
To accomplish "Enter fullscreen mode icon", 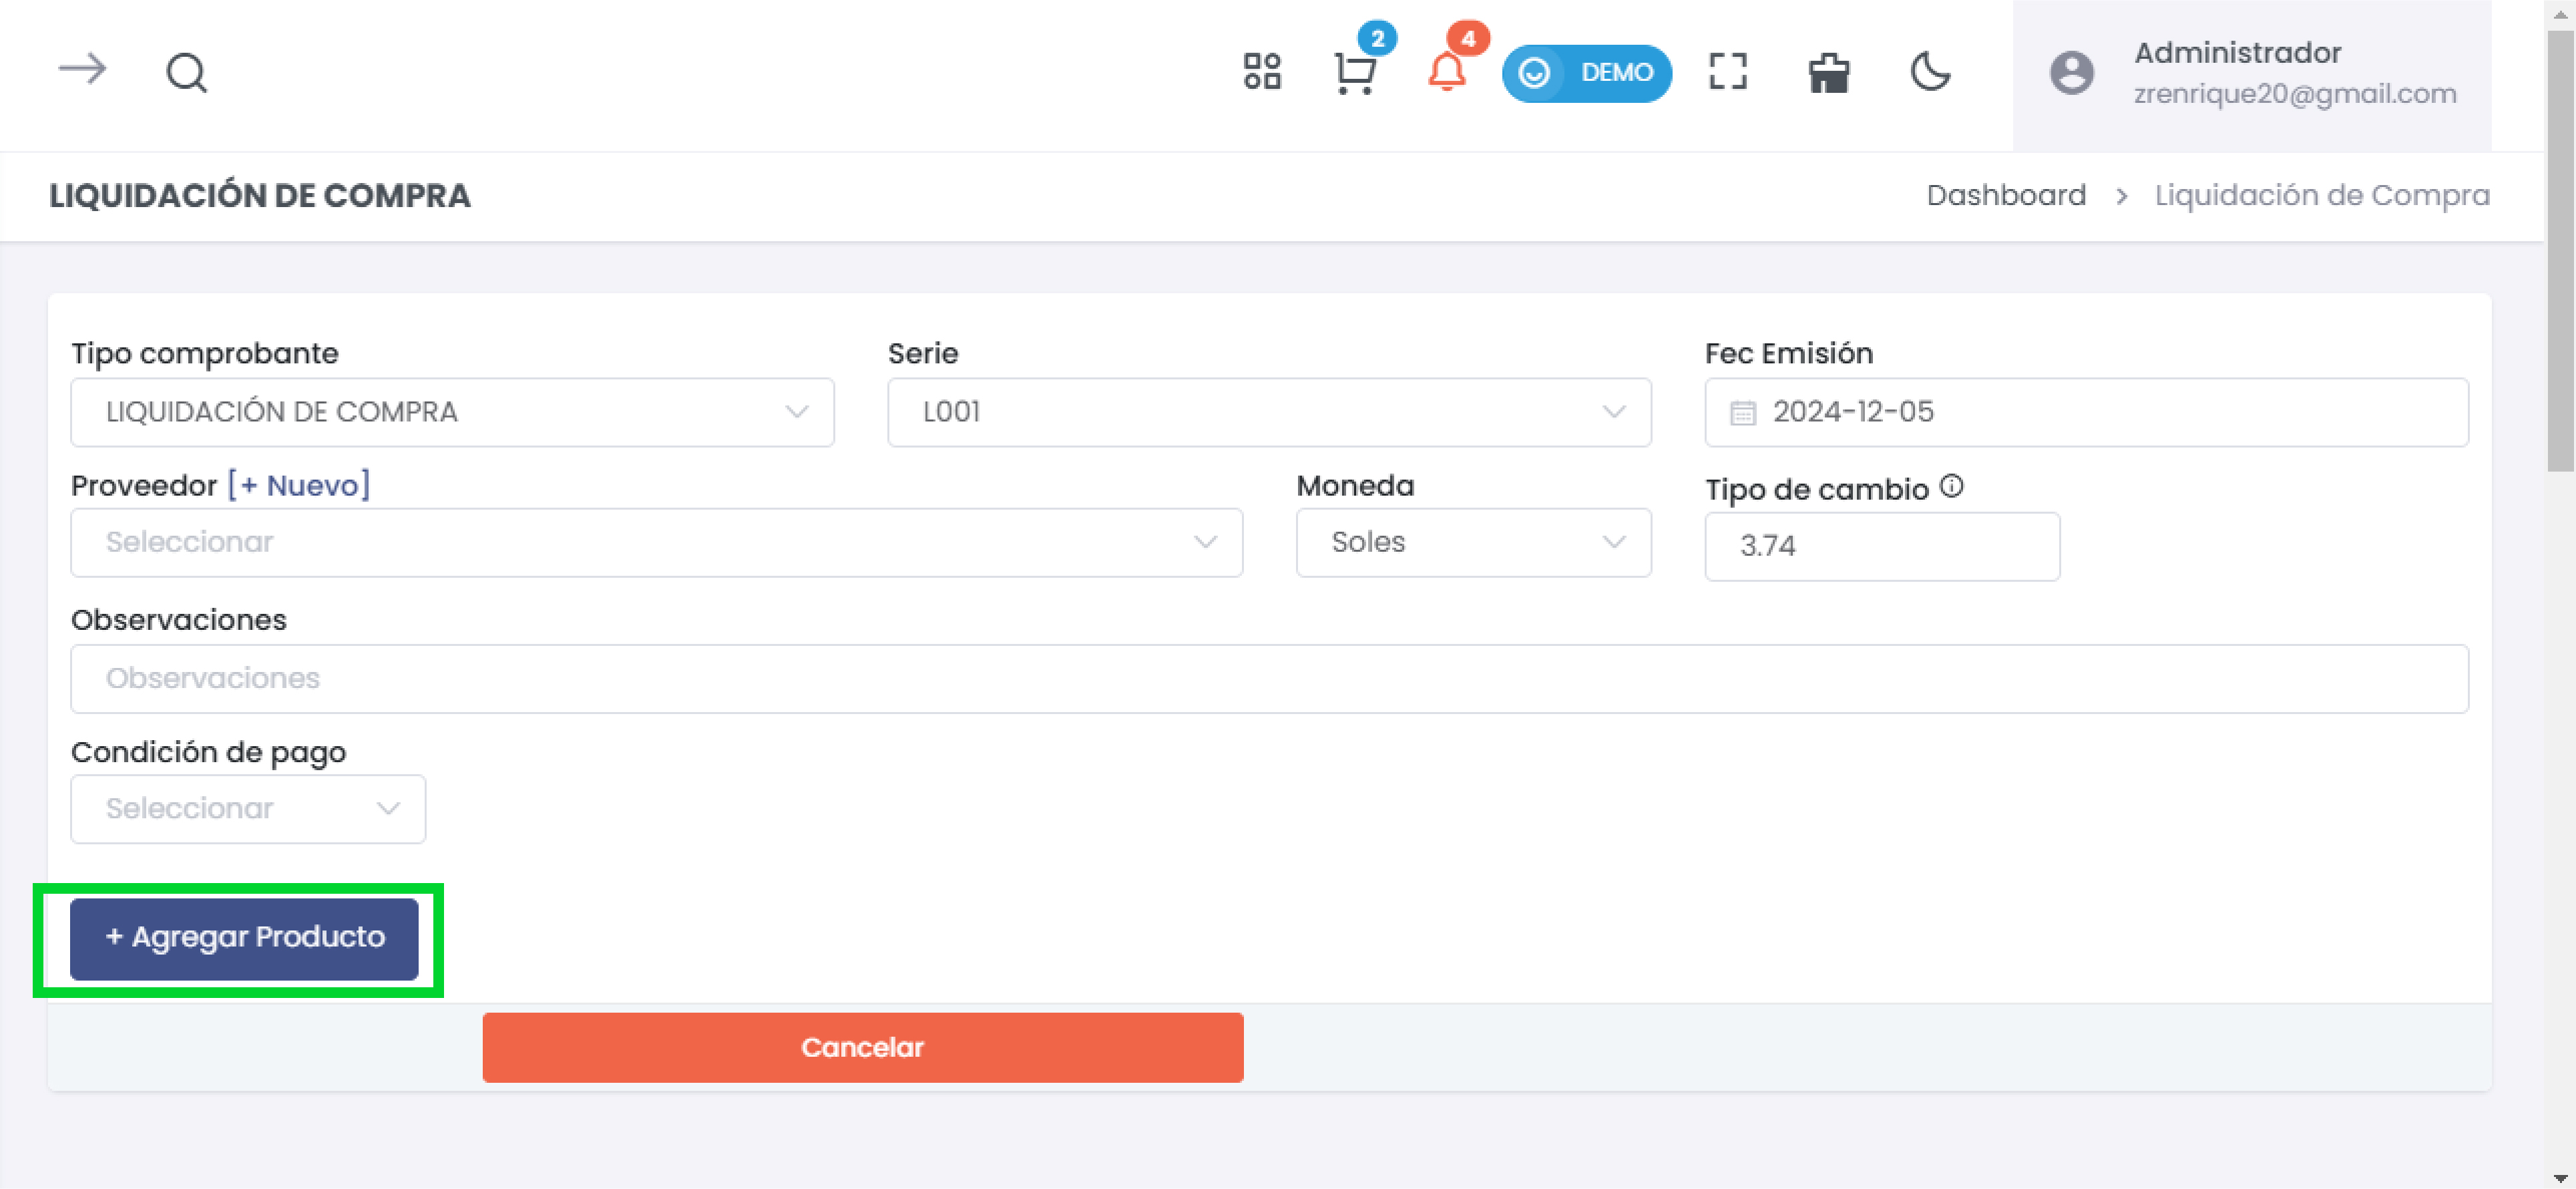I will (x=1728, y=72).
